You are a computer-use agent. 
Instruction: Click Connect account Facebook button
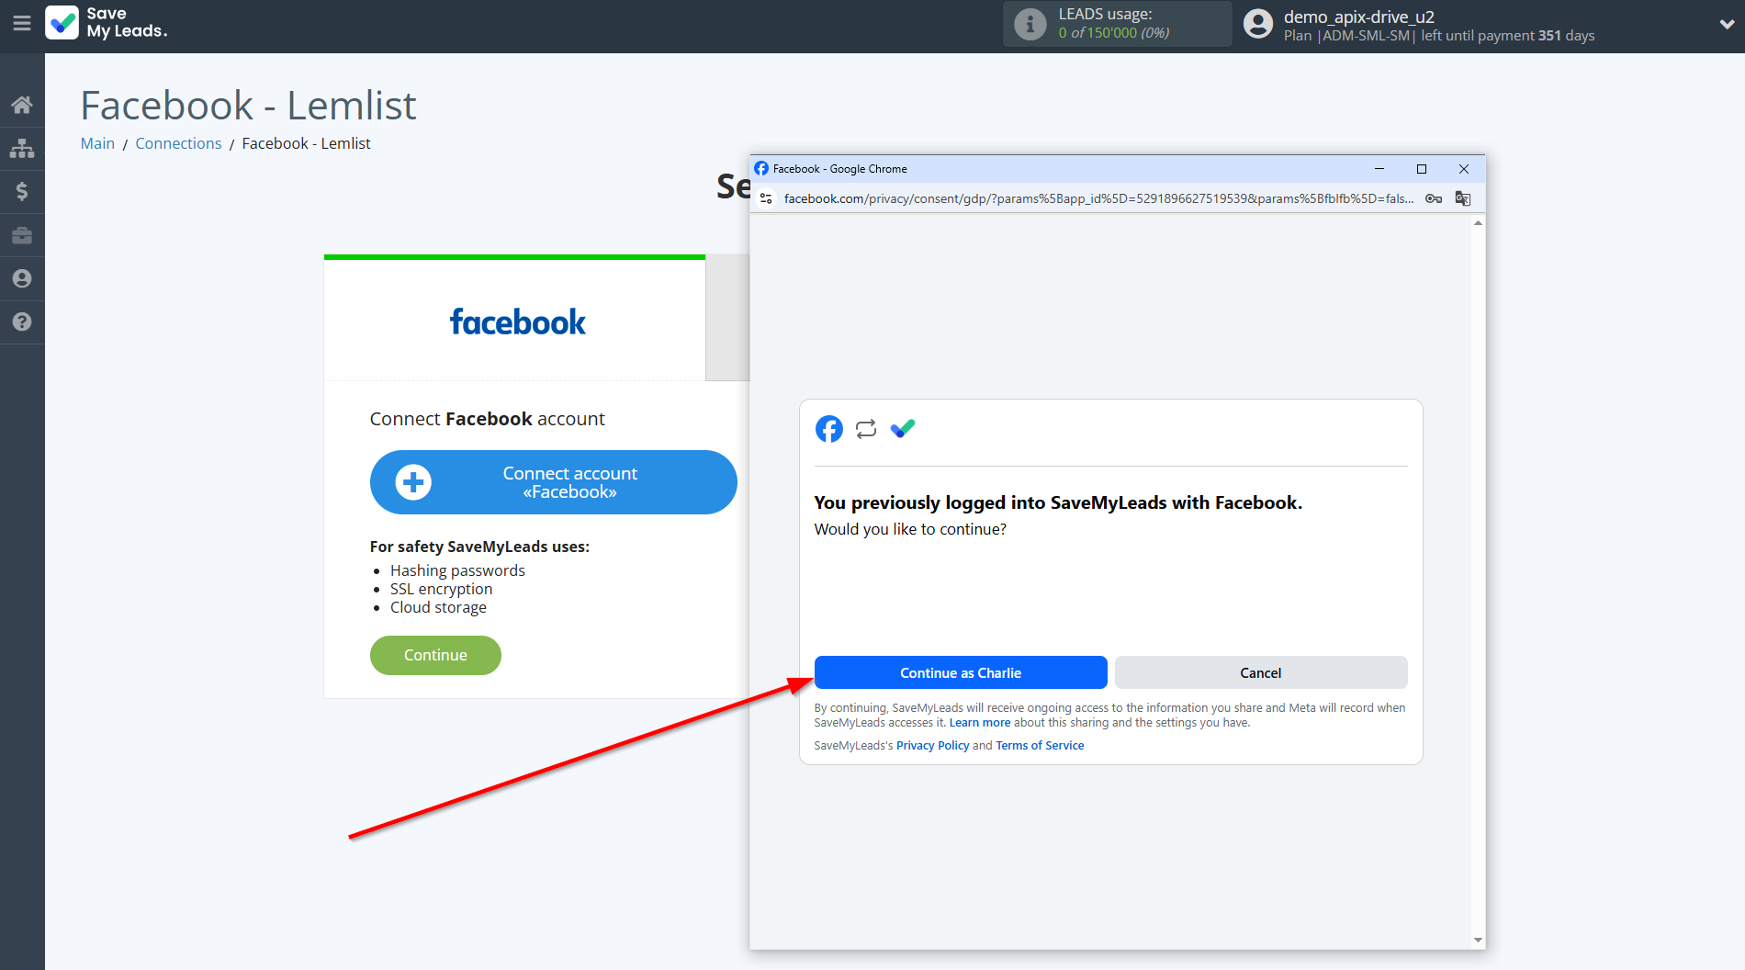click(553, 482)
